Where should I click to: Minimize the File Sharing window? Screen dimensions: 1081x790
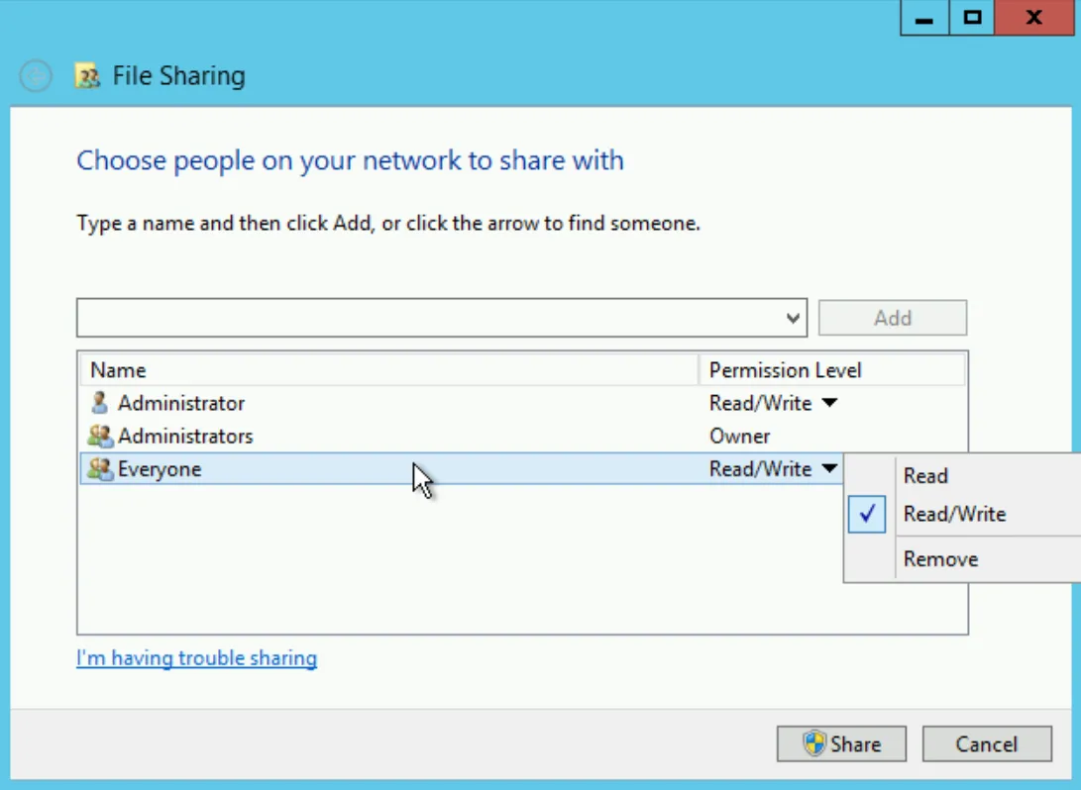(x=924, y=18)
